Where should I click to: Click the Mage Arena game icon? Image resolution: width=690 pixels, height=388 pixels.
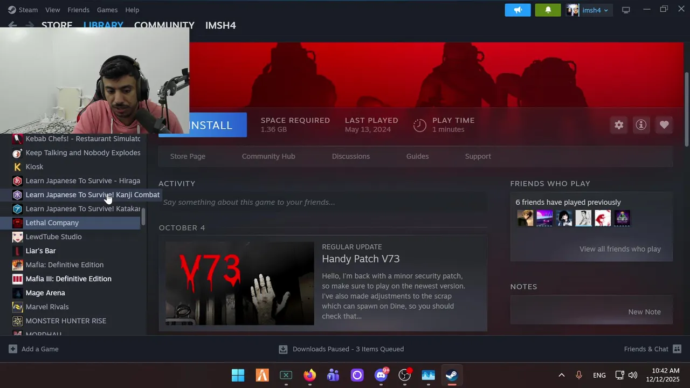[x=17, y=293]
